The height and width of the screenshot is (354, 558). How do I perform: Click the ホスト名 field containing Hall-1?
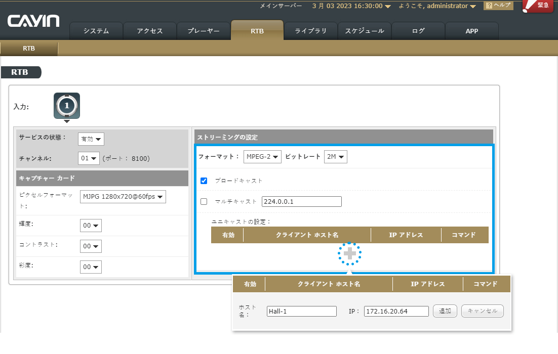(302, 312)
